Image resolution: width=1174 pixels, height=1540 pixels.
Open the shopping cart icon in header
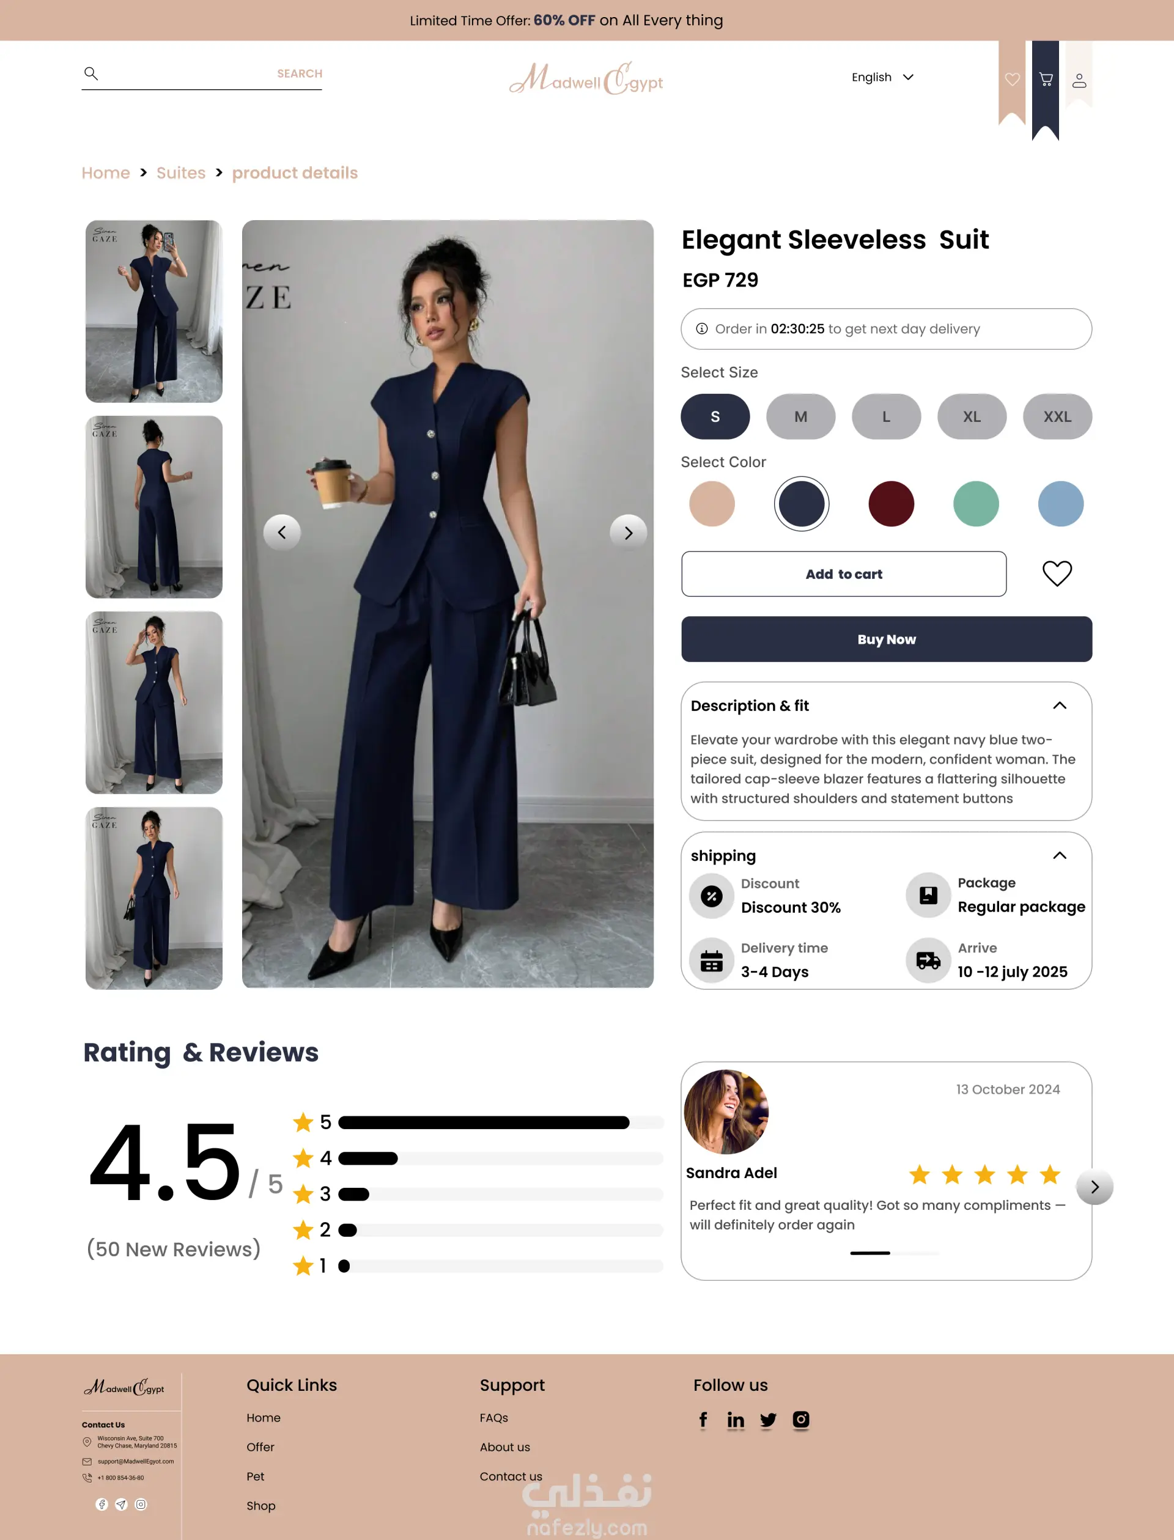click(x=1046, y=79)
